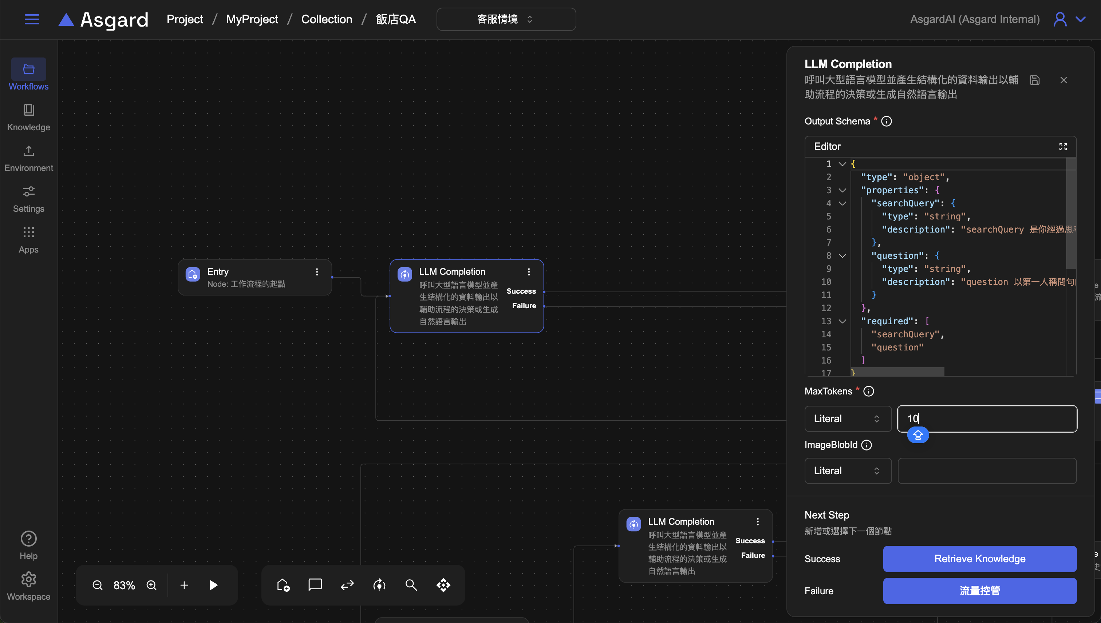Open ImageBlobId Literal type dropdown
This screenshot has width=1101, height=623.
tap(848, 471)
